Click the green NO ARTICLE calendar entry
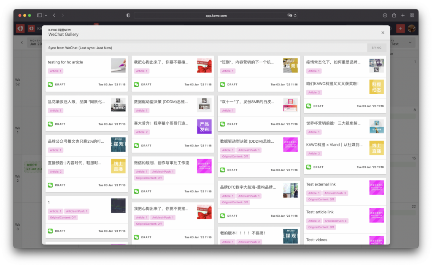 point(34,167)
